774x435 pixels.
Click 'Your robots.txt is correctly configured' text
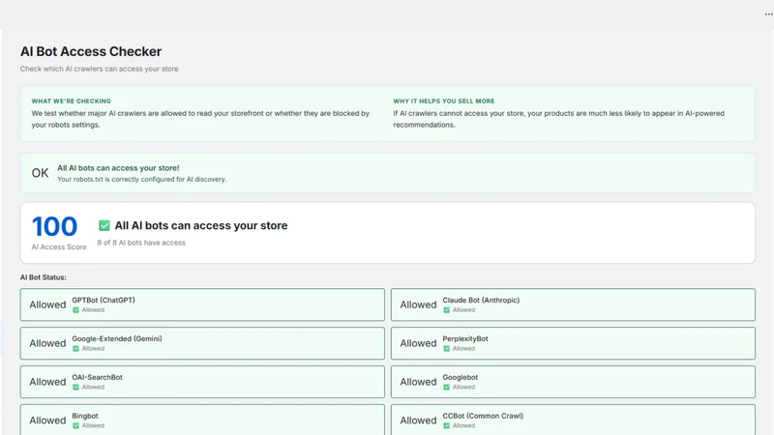[141, 179]
